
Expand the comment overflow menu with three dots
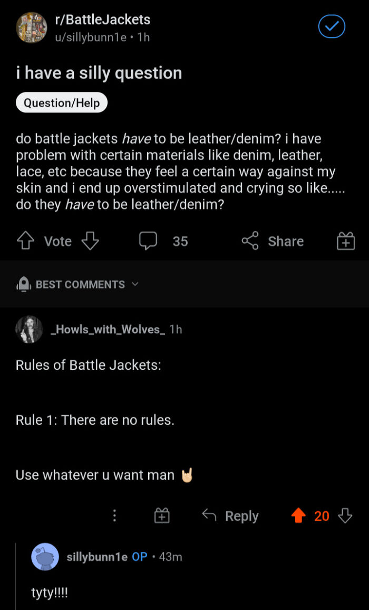point(114,515)
